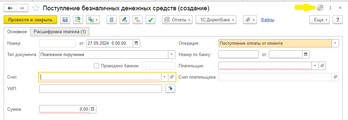This screenshot has width=348, height=120.
Task: Open the calculator for Сумма field
Action: (x=93, y=109)
